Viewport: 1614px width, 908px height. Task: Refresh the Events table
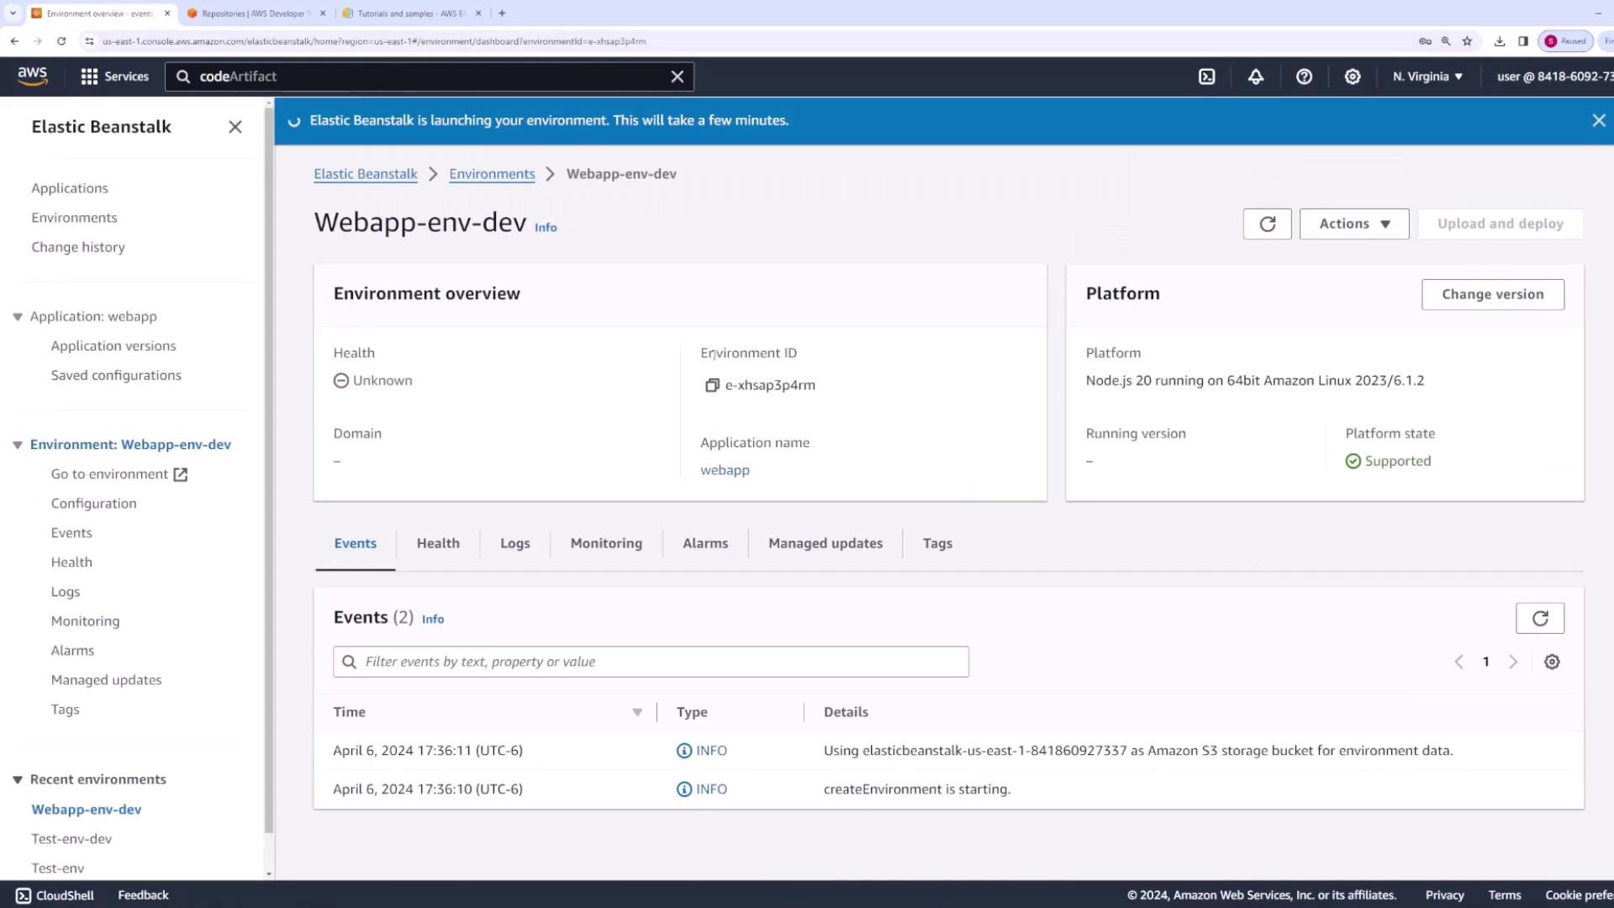1539,618
